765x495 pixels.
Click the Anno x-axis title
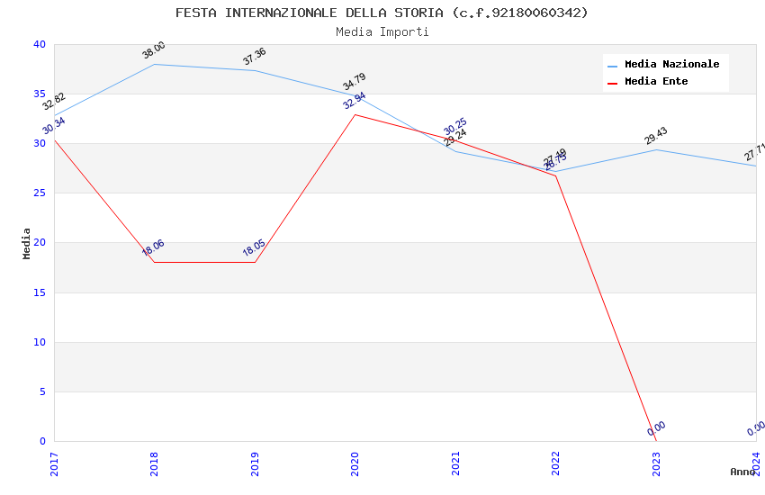(x=742, y=472)
